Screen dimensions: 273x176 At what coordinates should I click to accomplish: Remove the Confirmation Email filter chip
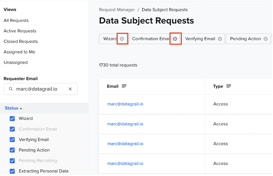[175, 39]
